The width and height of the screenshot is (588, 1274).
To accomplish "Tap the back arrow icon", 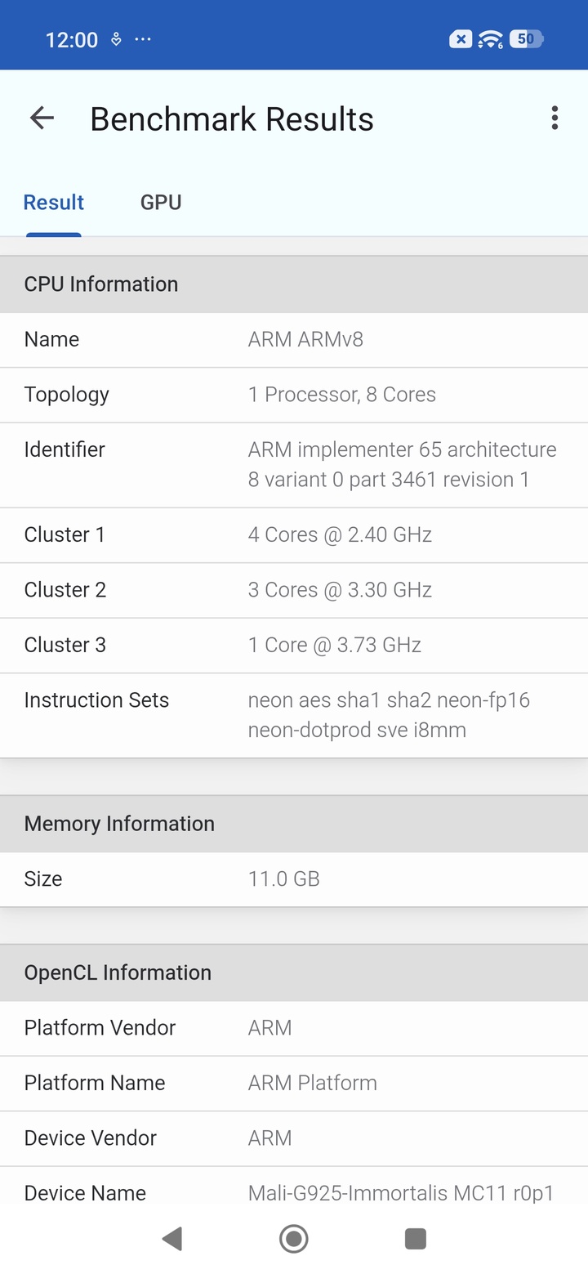I will [x=42, y=118].
